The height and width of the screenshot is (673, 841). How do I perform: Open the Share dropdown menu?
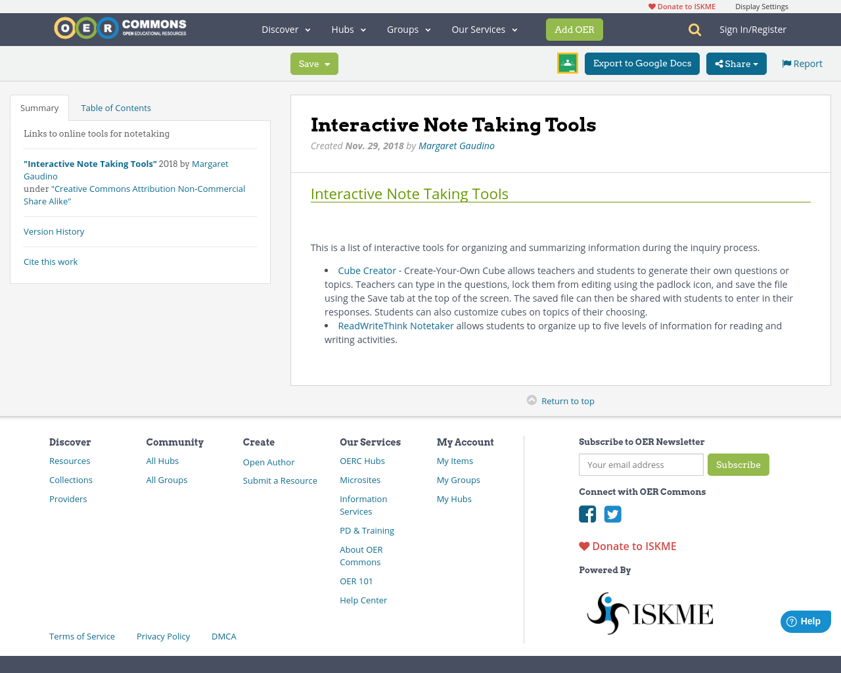click(x=736, y=64)
